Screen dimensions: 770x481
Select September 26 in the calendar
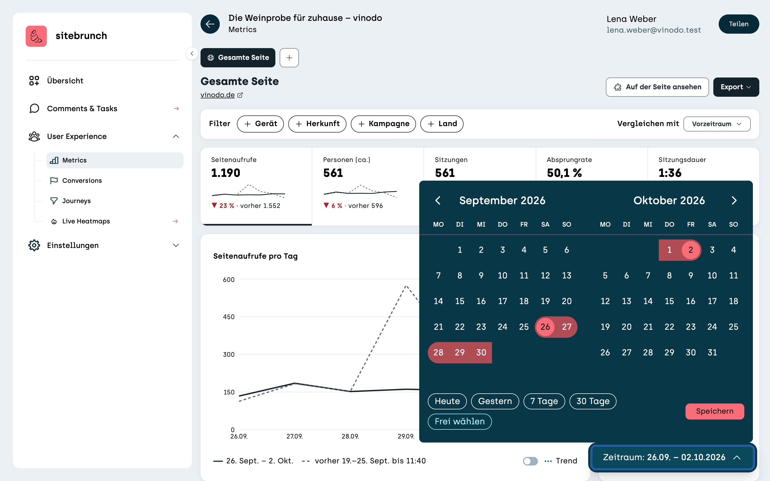(545, 327)
